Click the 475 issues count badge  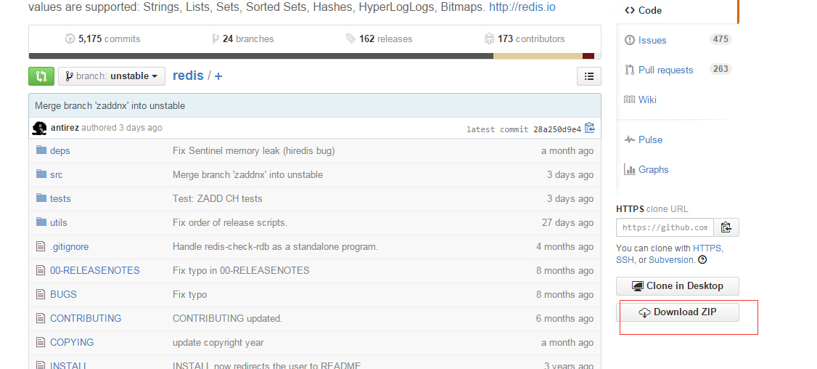coord(720,39)
